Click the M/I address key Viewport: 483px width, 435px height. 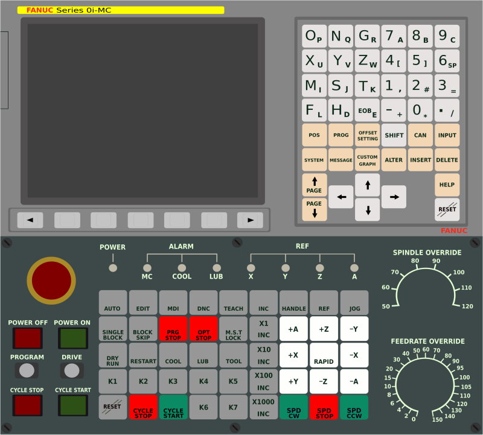pyautogui.click(x=314, y=86)
